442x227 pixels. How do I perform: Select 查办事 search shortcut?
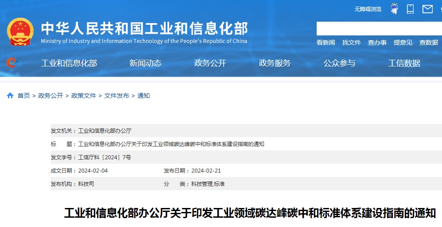(377, 42)
